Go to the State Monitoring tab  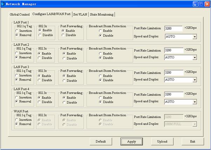click(x=102, y=14)
